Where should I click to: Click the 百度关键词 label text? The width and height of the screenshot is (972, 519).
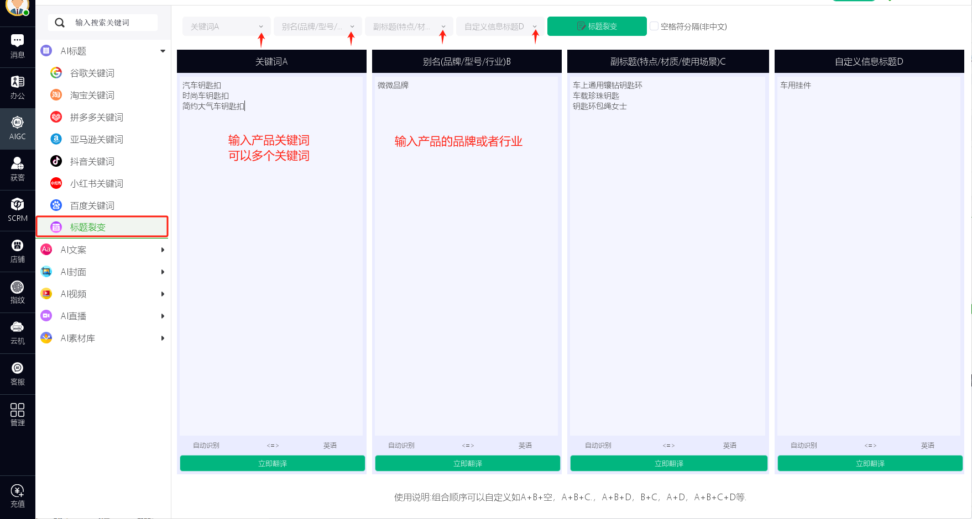pos(92,205)
